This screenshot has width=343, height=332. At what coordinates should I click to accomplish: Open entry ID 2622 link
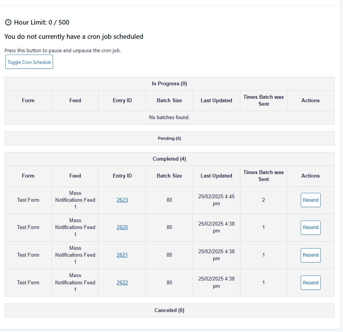122,282
